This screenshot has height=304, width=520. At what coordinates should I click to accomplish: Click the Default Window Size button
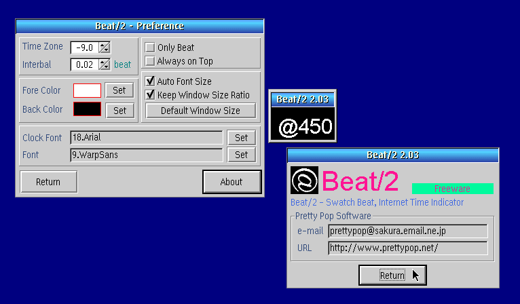point(201,111)
